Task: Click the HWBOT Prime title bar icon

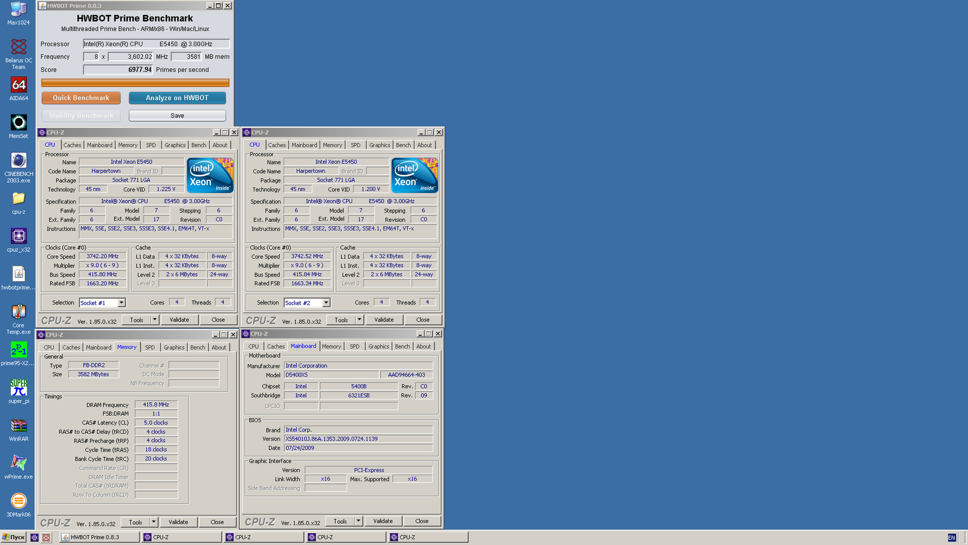Action: (x=43, y=6)
